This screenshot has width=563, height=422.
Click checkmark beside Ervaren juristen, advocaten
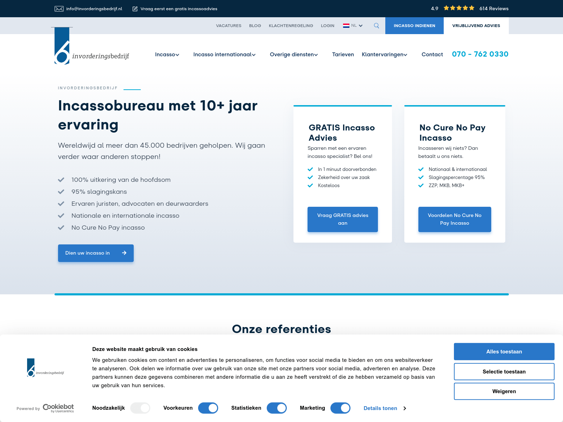coord(61,204)
